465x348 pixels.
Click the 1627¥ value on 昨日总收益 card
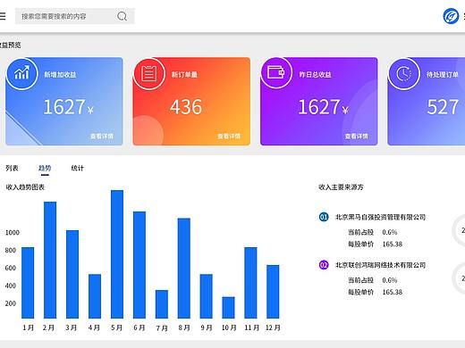click(324, 107)
